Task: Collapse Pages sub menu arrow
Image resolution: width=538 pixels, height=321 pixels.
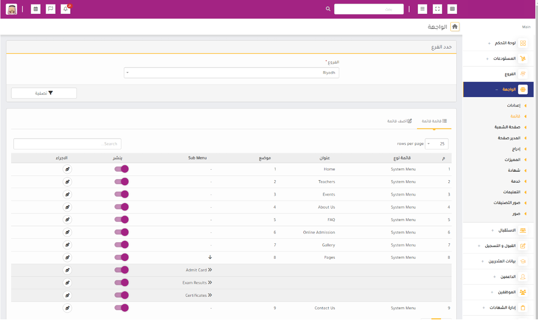Action: (x=210, y=258)
